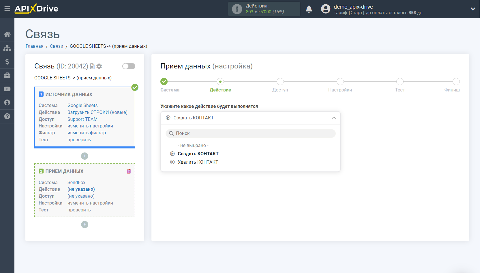Click the demo_apix-drive username
The height and width of the screenshot is (273, 480).
353,7
